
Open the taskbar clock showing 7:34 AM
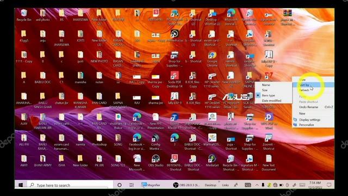pos(315,185)
